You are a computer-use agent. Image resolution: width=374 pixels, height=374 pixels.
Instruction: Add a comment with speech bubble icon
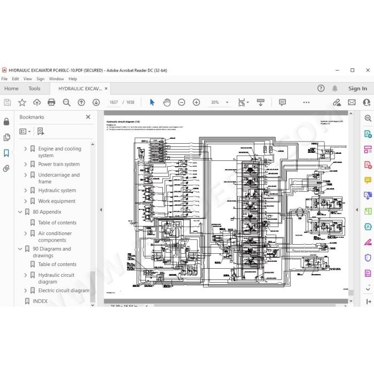tap(282, 103)
